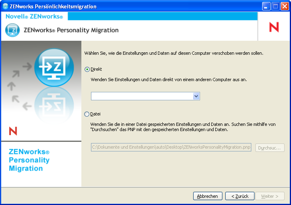Select the Datei radio button
This screenshot has height=205, width=291.
click(87, 114)
